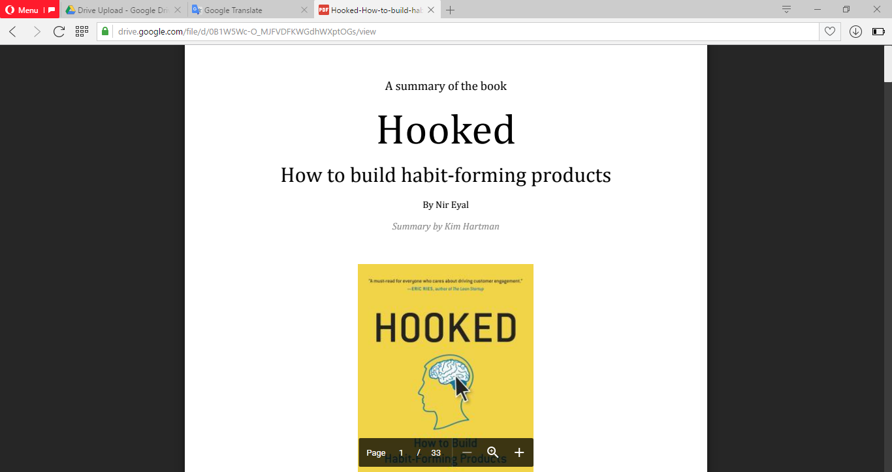The height and width of the screenshot is (472, 892).
Task: Open the downloads arrow icon
Action: point(855,31)
